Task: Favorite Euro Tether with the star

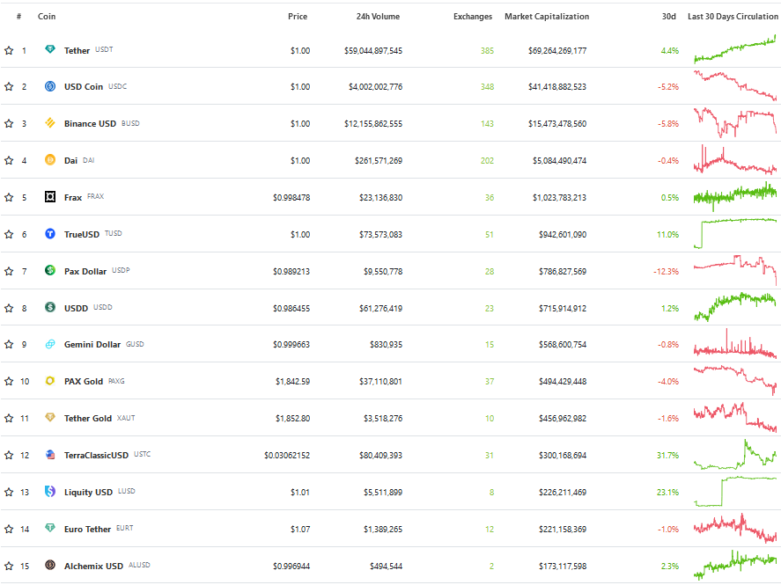Action: tap(9, 530)
